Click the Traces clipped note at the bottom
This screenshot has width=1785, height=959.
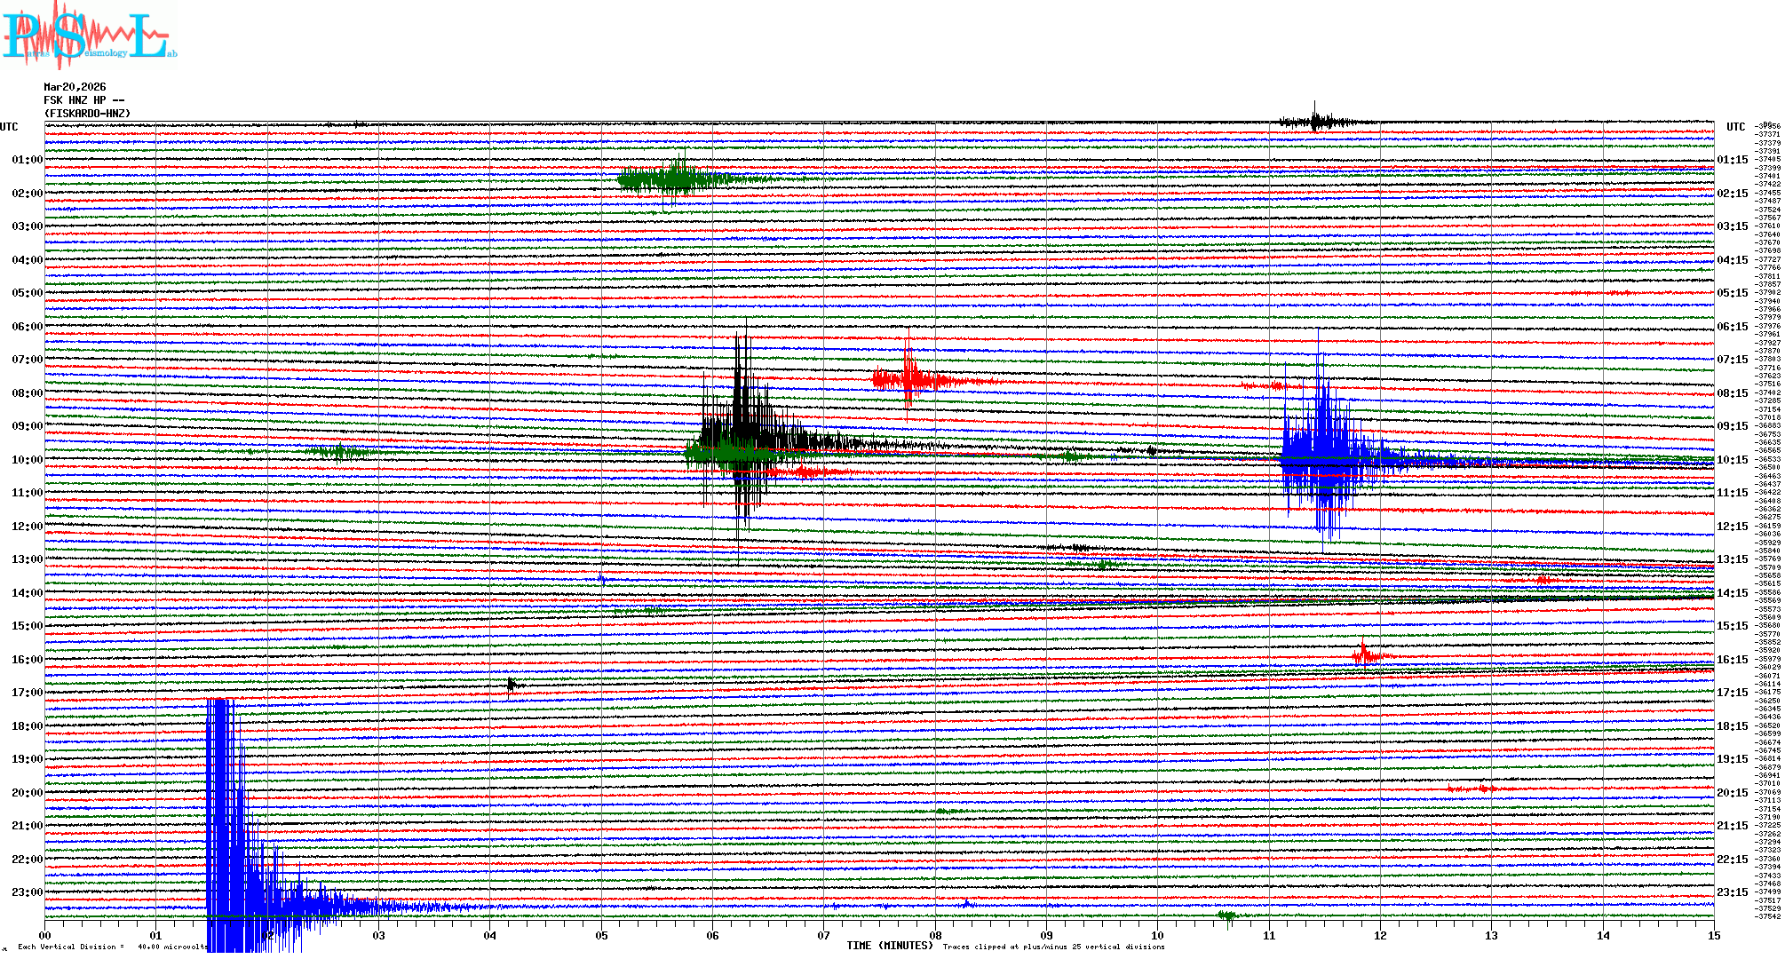tap(1053, 947)
